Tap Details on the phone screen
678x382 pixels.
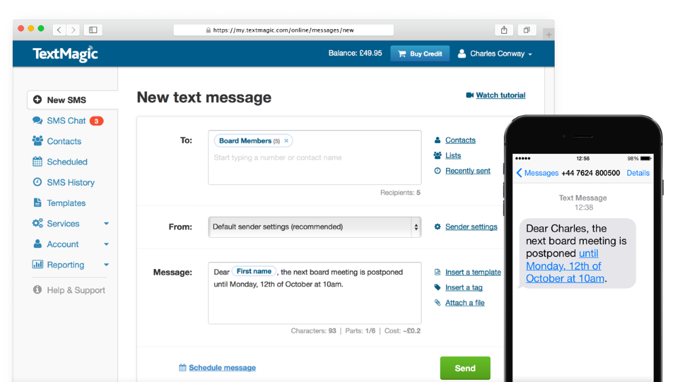point(638,173)
